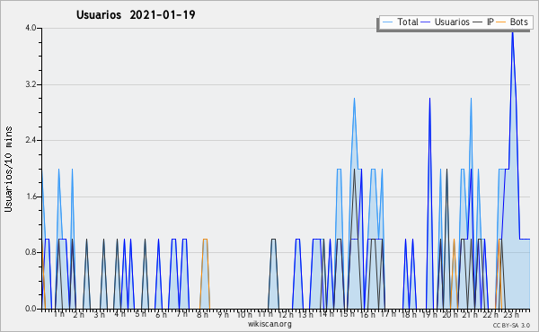Click the '14 h' x-axis label

point(326,314)
